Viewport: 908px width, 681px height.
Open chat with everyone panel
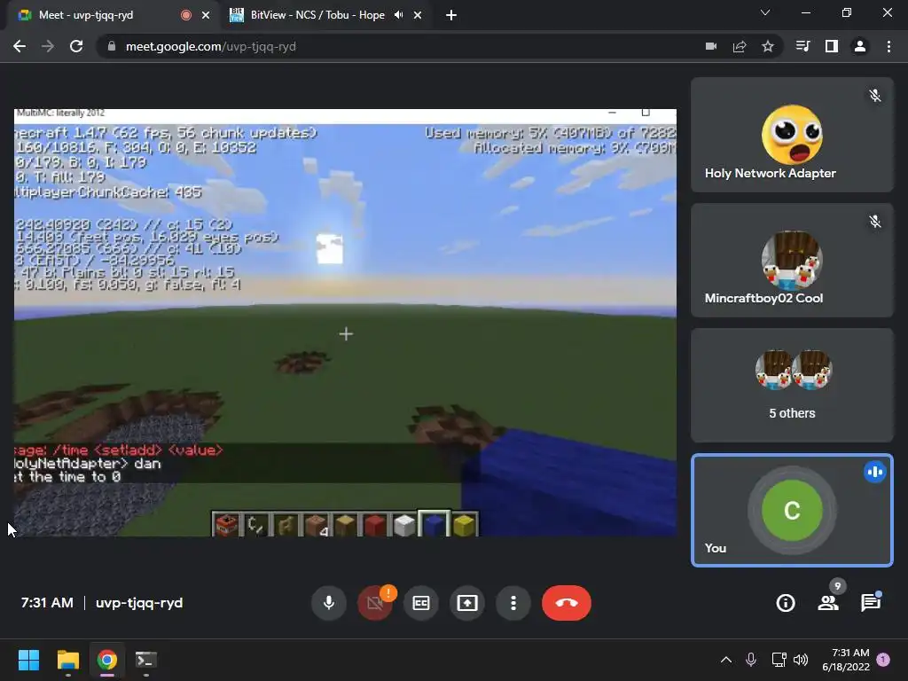tap(871, 603)
